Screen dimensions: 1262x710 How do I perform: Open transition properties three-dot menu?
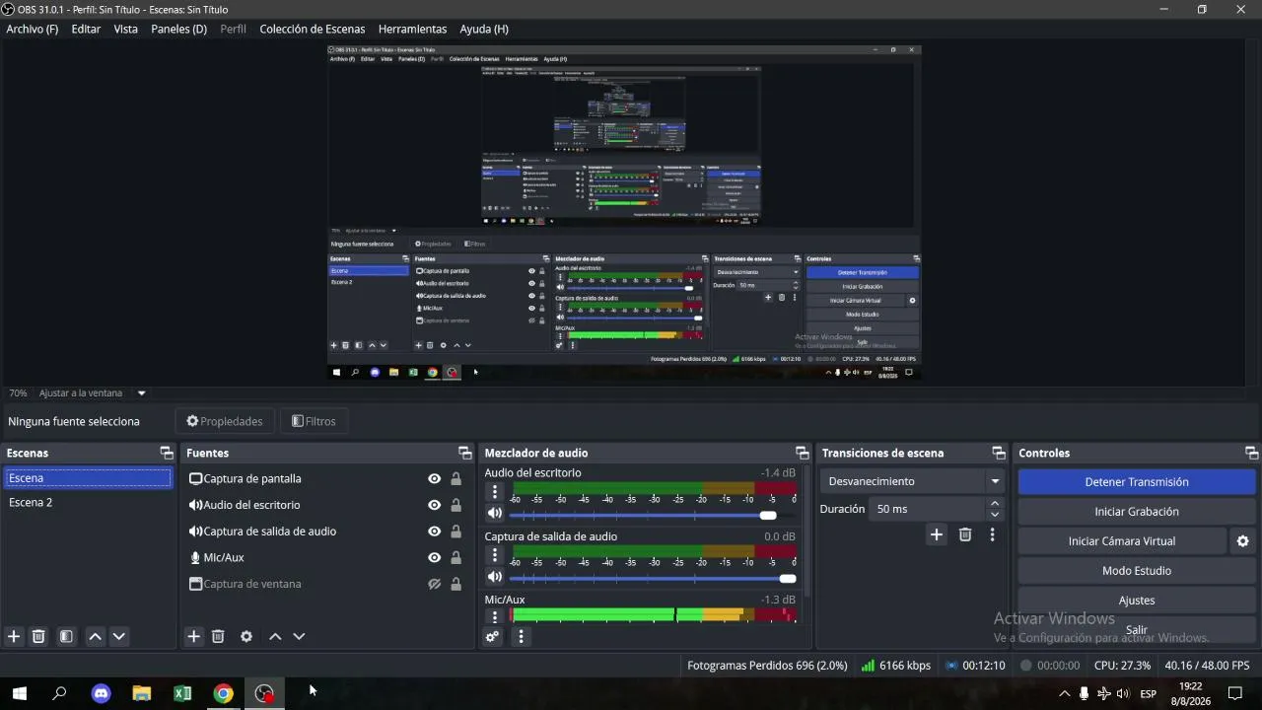[992, 534]
